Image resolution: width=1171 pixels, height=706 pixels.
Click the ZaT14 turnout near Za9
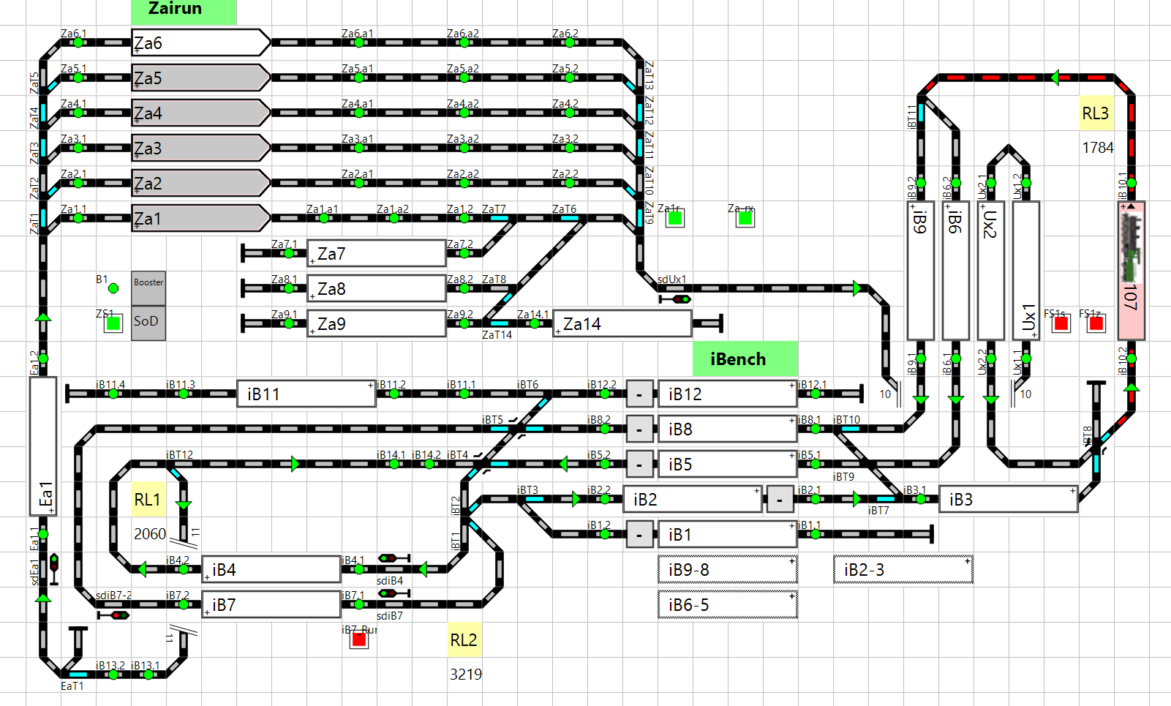[x=499, y=323]
